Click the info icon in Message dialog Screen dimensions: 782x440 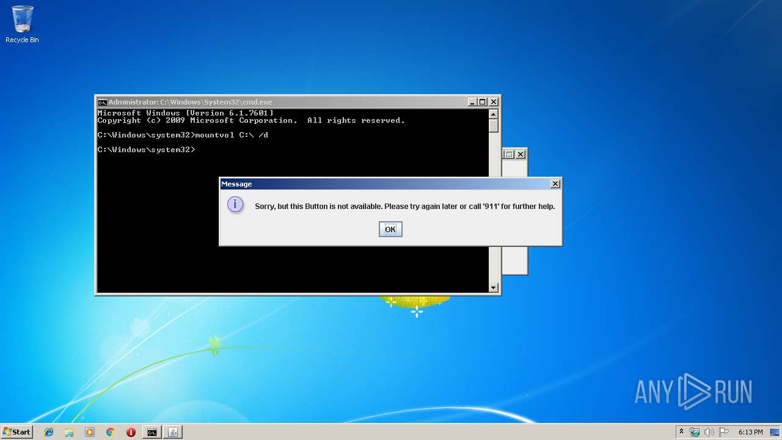tap(235, 205)
